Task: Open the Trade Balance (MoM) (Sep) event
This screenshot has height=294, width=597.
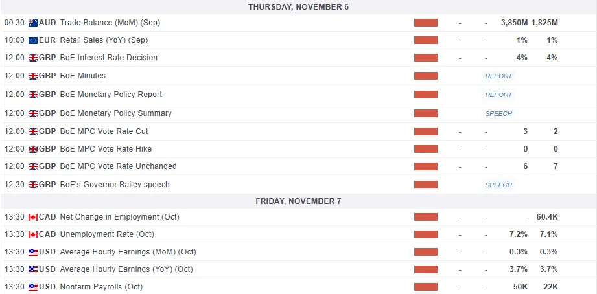Action: tap(110, 23)
